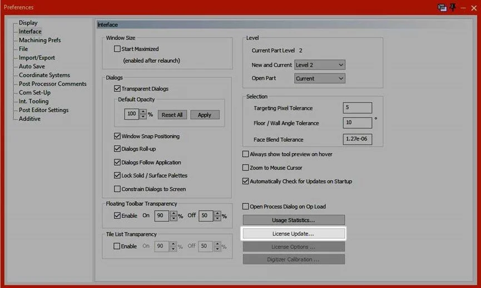This screenshot has height=288, width=481.
Task: Enable Constrain Dialogs to Screen
Action: pos(117,189)
